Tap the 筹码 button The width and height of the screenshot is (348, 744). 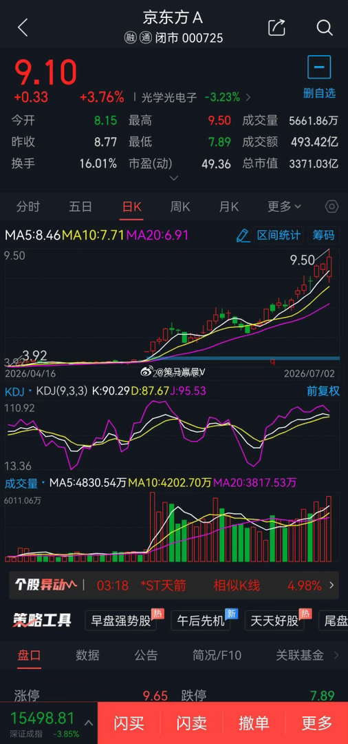click(324, 235)
